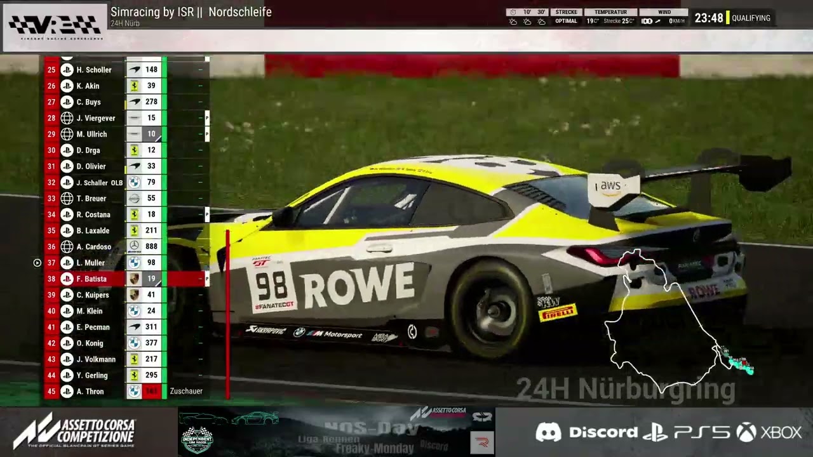813x457 pixels.
Task: Click car number 311 for E. Pecman
Action: pyautogui.click(x=151, y=327)
